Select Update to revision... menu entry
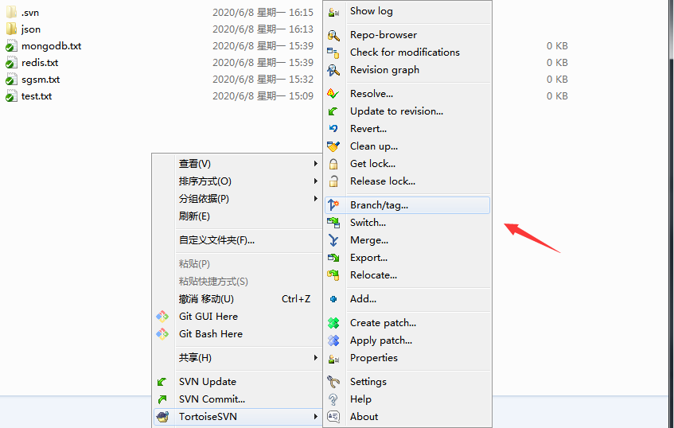 [396, 111]
